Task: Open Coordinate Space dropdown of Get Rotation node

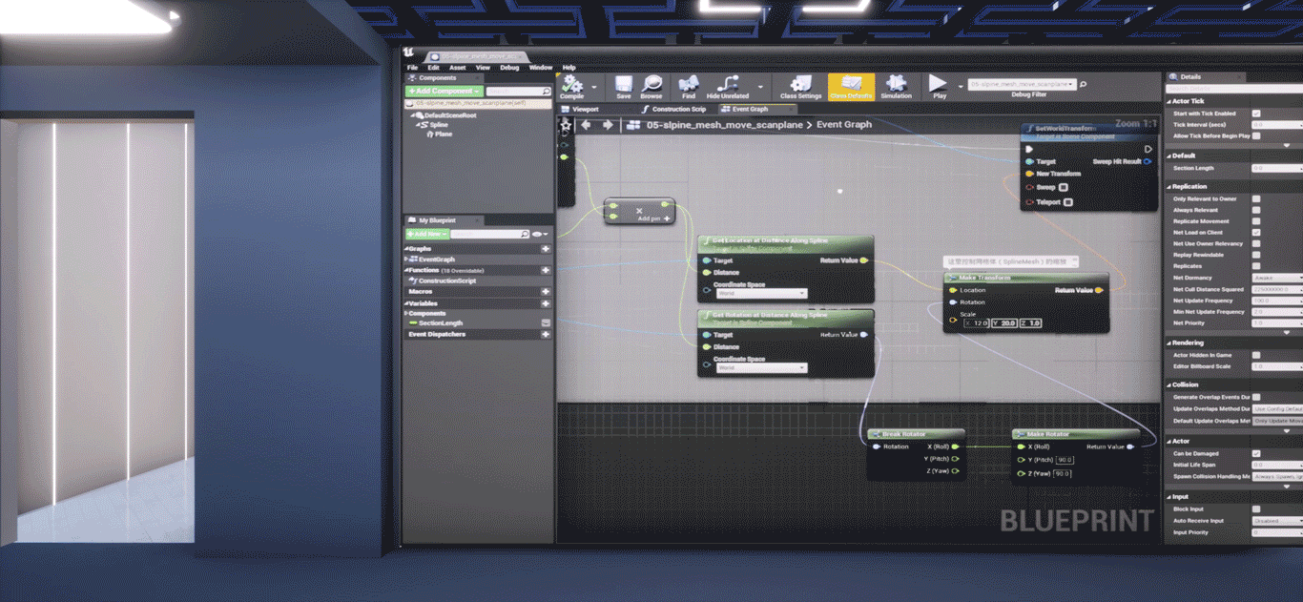Action: point(762,367)
